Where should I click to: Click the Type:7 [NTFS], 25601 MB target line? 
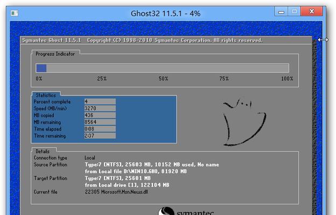tap(117, 178)
